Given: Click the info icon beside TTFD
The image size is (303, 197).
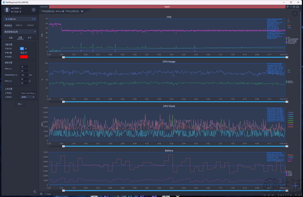Looking at the screenshot, I should 82,11.
